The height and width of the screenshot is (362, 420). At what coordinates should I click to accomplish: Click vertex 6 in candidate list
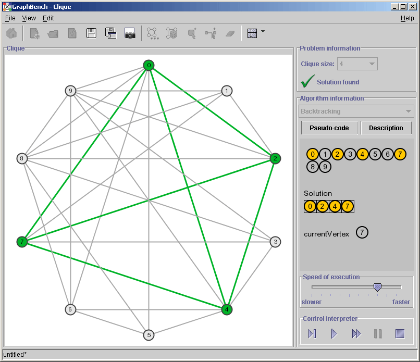(x=388, y=154)
